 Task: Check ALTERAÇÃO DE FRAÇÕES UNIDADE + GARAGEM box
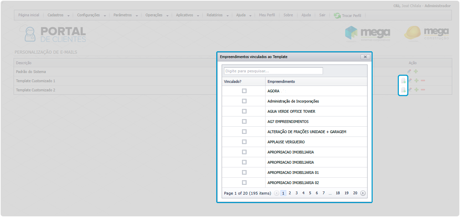244,132
